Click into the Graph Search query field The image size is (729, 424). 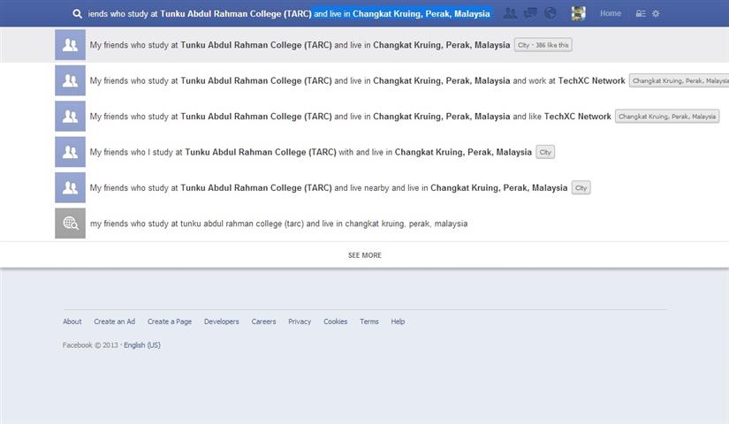(289, 14)
